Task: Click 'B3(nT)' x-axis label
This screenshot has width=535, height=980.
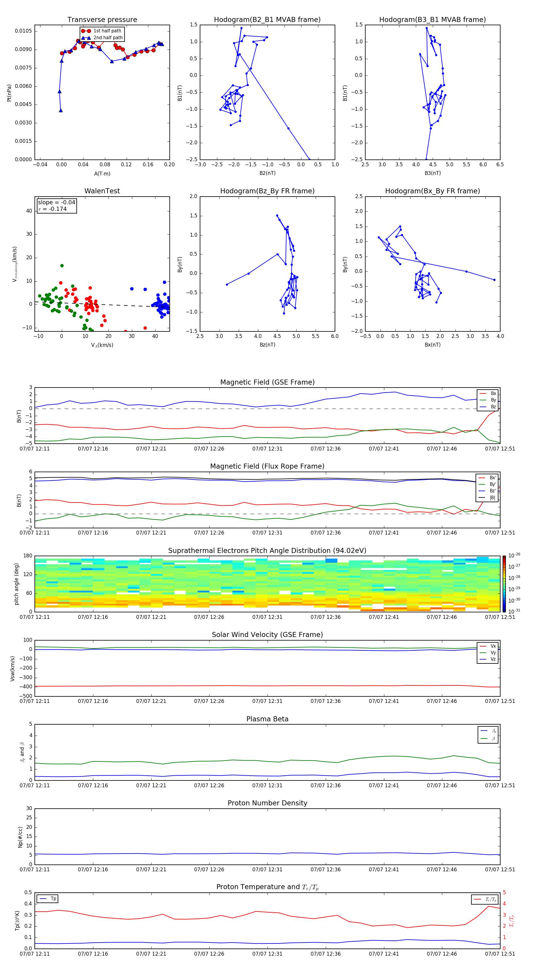Action: click(432, 173)
